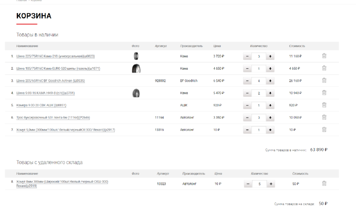Increase quantity of Камера 9.00-20 СВК
The image size is (356, 210).
coord(270,105)
